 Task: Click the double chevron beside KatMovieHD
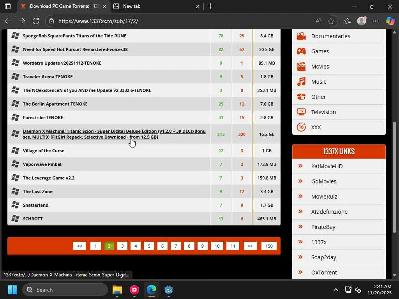coord(300,166)
